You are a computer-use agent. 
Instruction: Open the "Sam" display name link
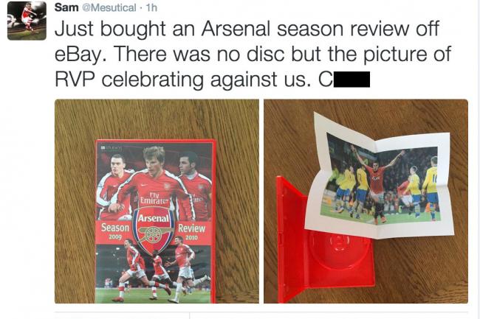click(x=66, y=7)
